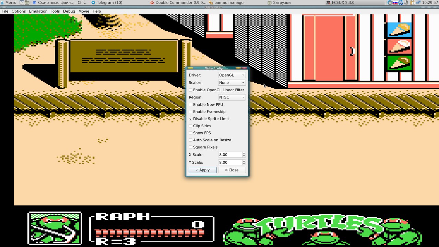Decrease Y Scale with down arrow
This screenshot has height=247, width=439.
point(244,164)
